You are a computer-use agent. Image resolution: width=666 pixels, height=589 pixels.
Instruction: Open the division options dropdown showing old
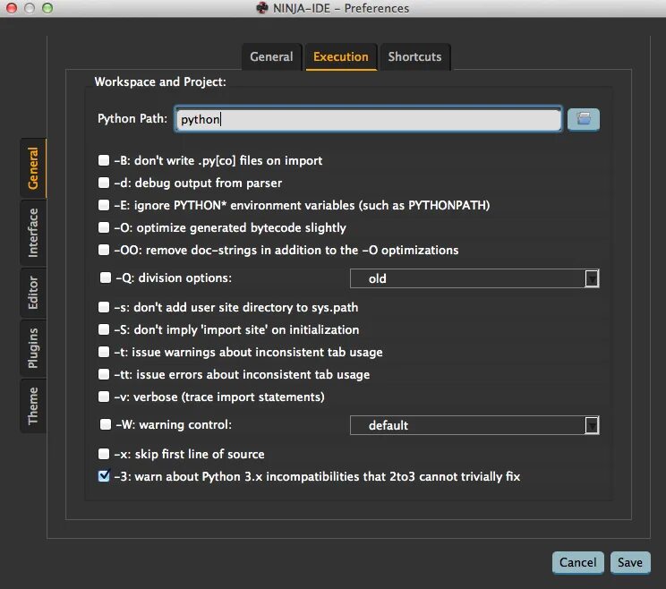pyautogui.click(x=474, y=278)
